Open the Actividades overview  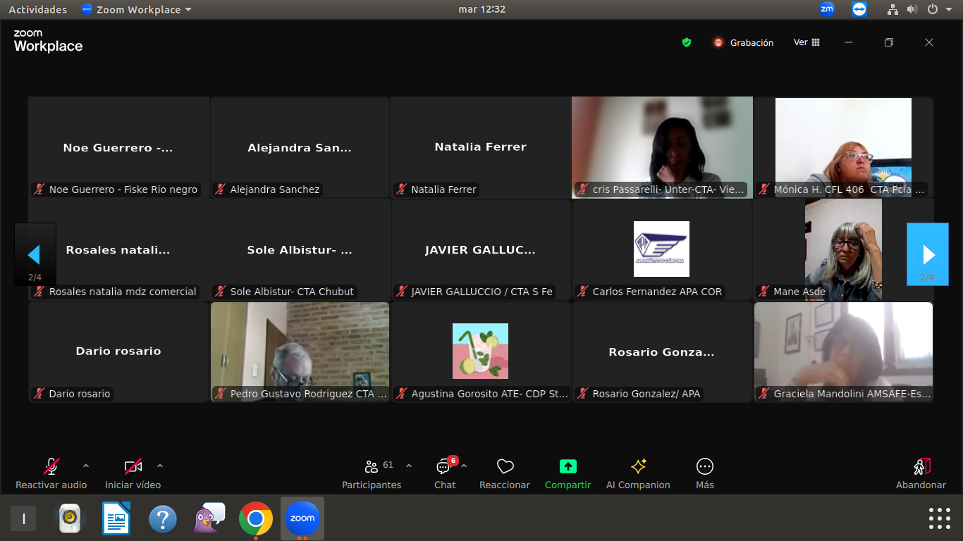point(37,9)
